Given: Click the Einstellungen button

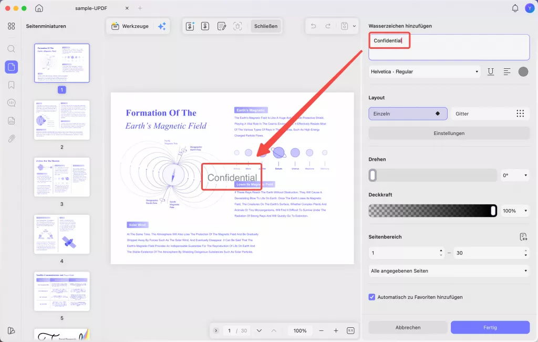Looking at the screenshot, I should point(449,133).
